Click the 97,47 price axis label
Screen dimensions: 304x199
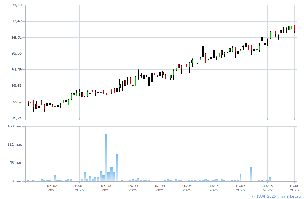[x=17, y=21]
